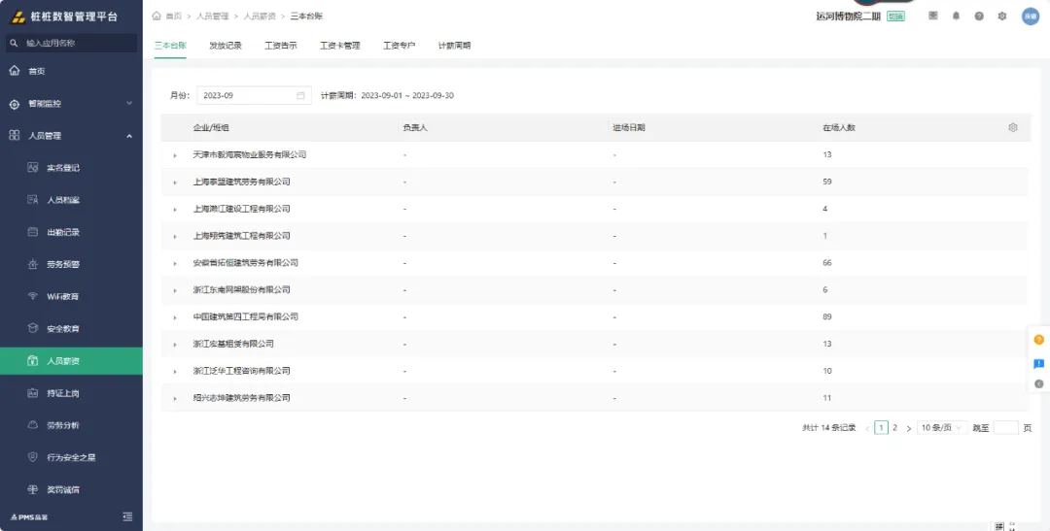1050x531 pixels.
Task: Expand row 天津市毅海宸物业服务有限公司
Action: click(x=175, y=155)
